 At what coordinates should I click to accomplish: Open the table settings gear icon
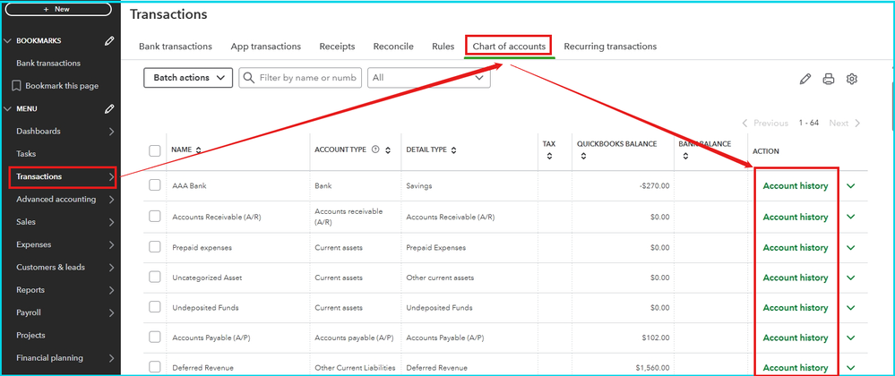pyautogui.click(x=852, y=80)
